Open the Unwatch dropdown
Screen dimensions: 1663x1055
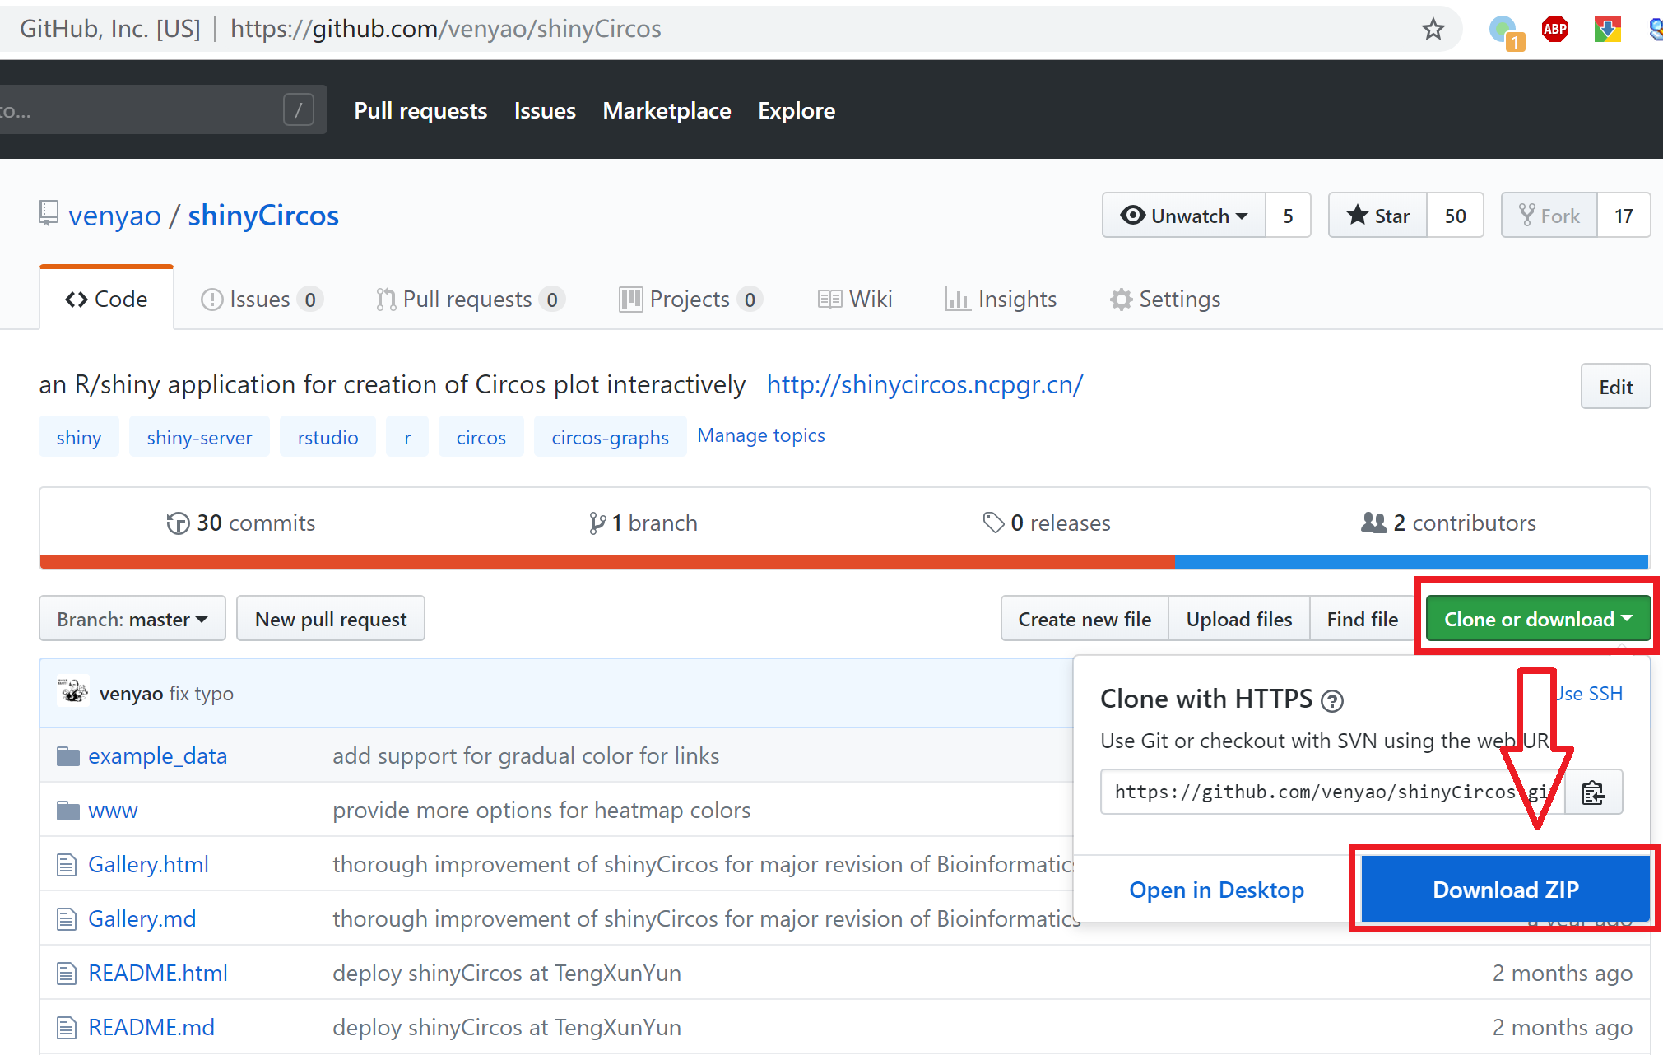click(x=1184, y=216)
